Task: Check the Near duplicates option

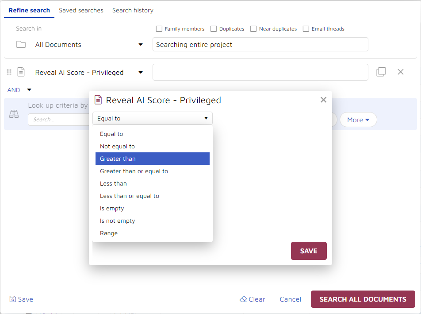Action: click(253, 29)
